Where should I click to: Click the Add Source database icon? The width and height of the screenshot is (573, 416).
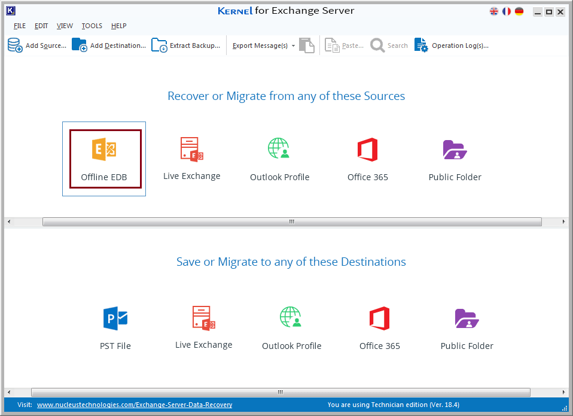click(x=15, y=45)
